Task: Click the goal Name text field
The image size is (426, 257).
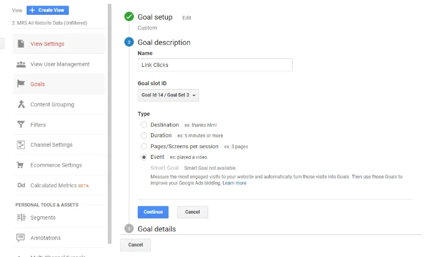Action: pyautogui.click(x=215, y=65)
